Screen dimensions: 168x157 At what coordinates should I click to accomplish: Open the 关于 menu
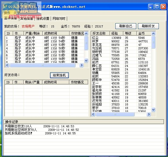tap(17, 13)
